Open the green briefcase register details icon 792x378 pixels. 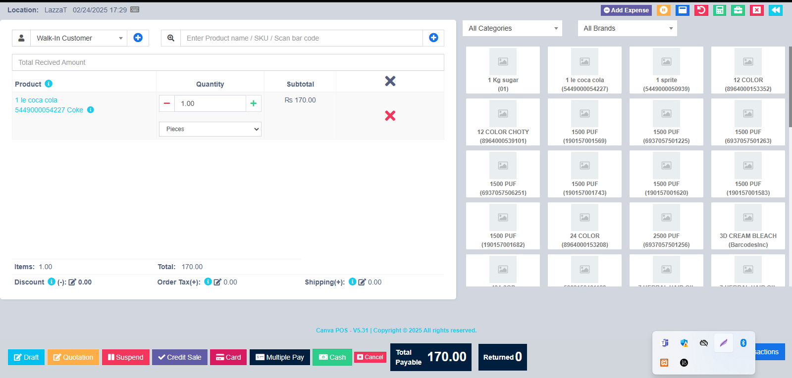pos(738,10)
